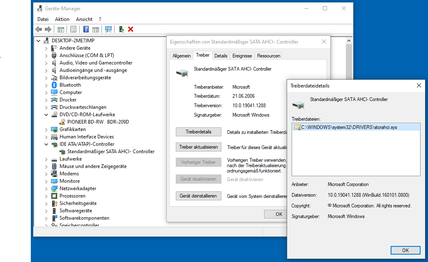The width and height of the screenshot is (428, 262).
Task: Click the Netzwerkadapter icon
Action: pyautogui.click(x=54, y=188)
